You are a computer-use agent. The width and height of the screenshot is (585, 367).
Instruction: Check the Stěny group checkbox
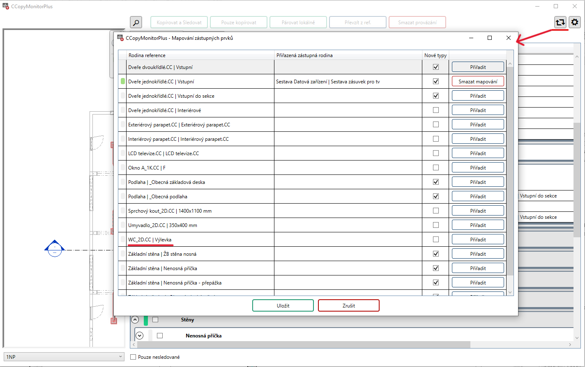tap(155, 319)
